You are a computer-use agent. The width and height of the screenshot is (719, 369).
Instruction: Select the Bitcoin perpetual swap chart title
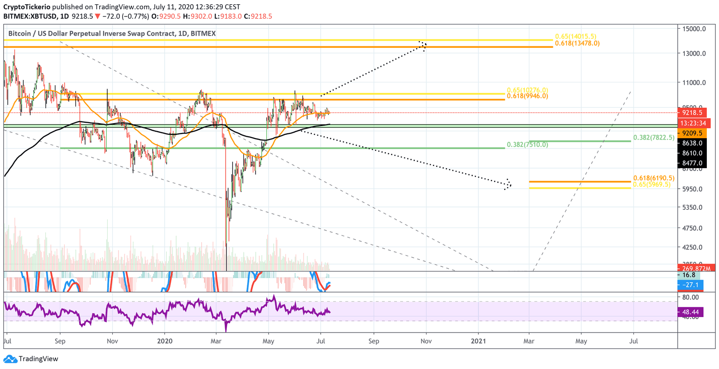coord(112,34)
